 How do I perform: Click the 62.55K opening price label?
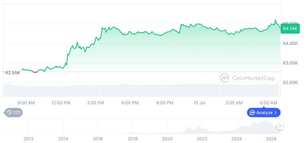(x=13, y=73)
